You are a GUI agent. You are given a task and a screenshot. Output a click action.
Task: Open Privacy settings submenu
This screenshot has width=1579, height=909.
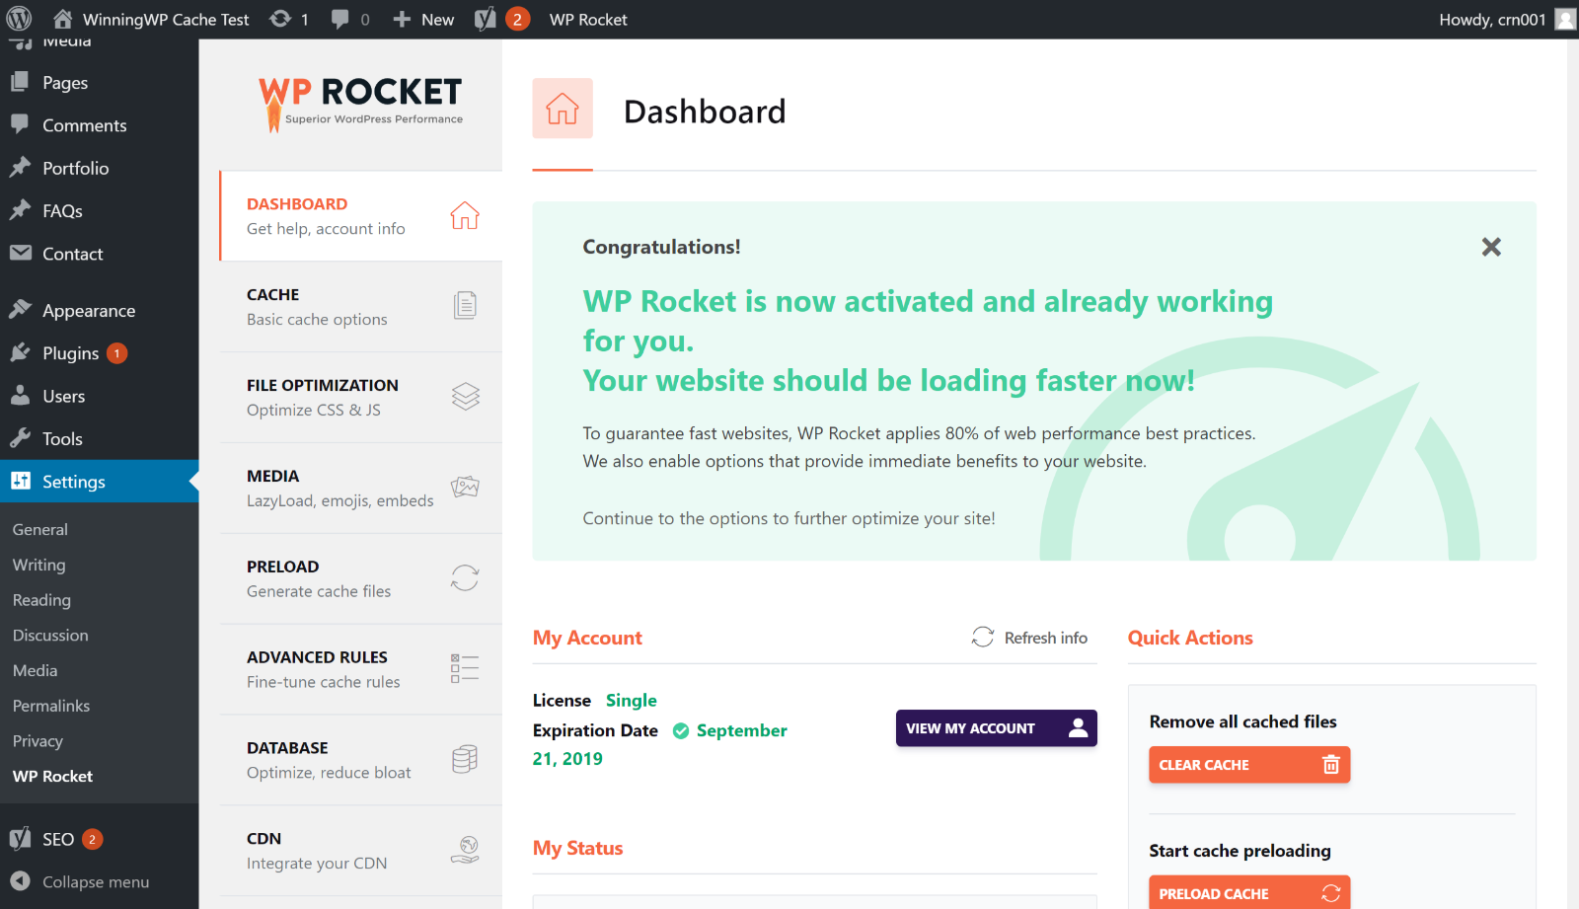tap(38, 741)
